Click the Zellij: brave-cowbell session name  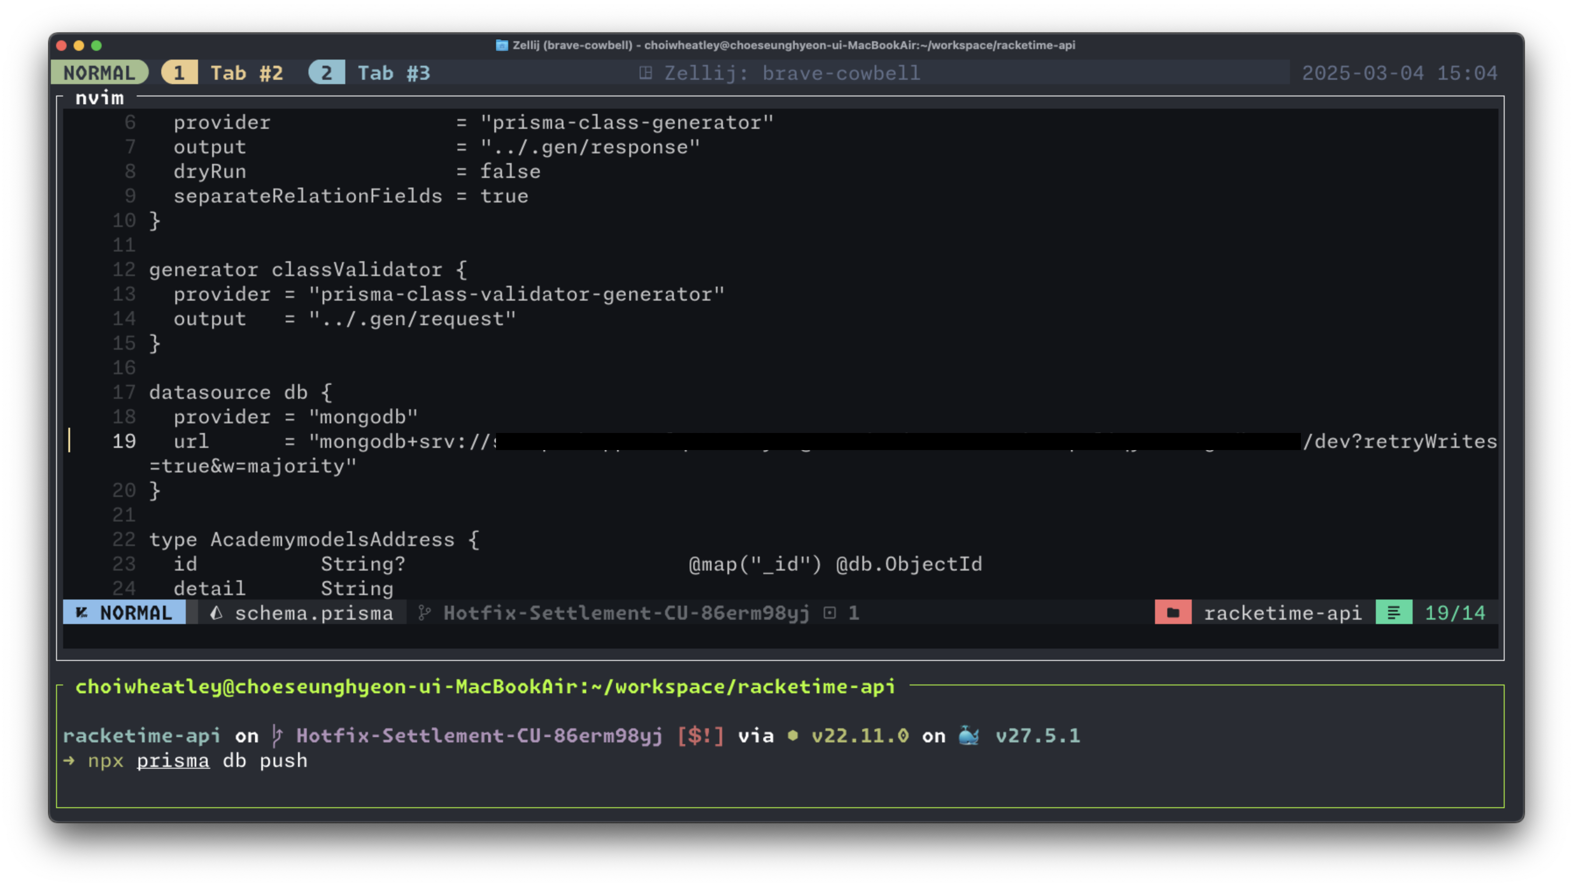point(792,73)
